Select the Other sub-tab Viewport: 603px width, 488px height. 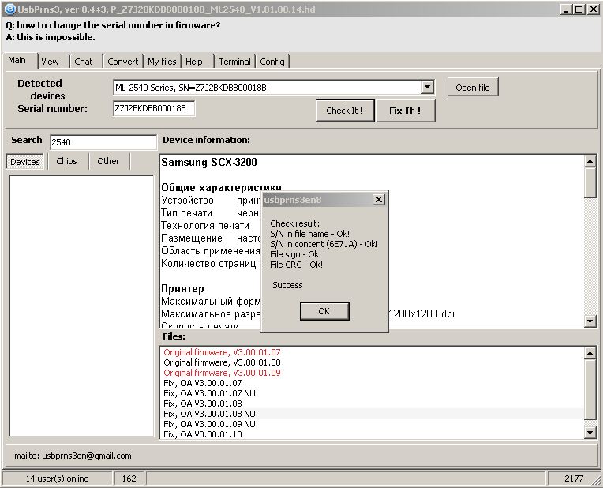(x=108, y=161)
